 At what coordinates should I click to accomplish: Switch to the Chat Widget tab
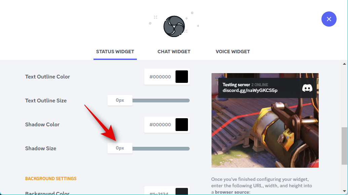click(x=174, y=52)
